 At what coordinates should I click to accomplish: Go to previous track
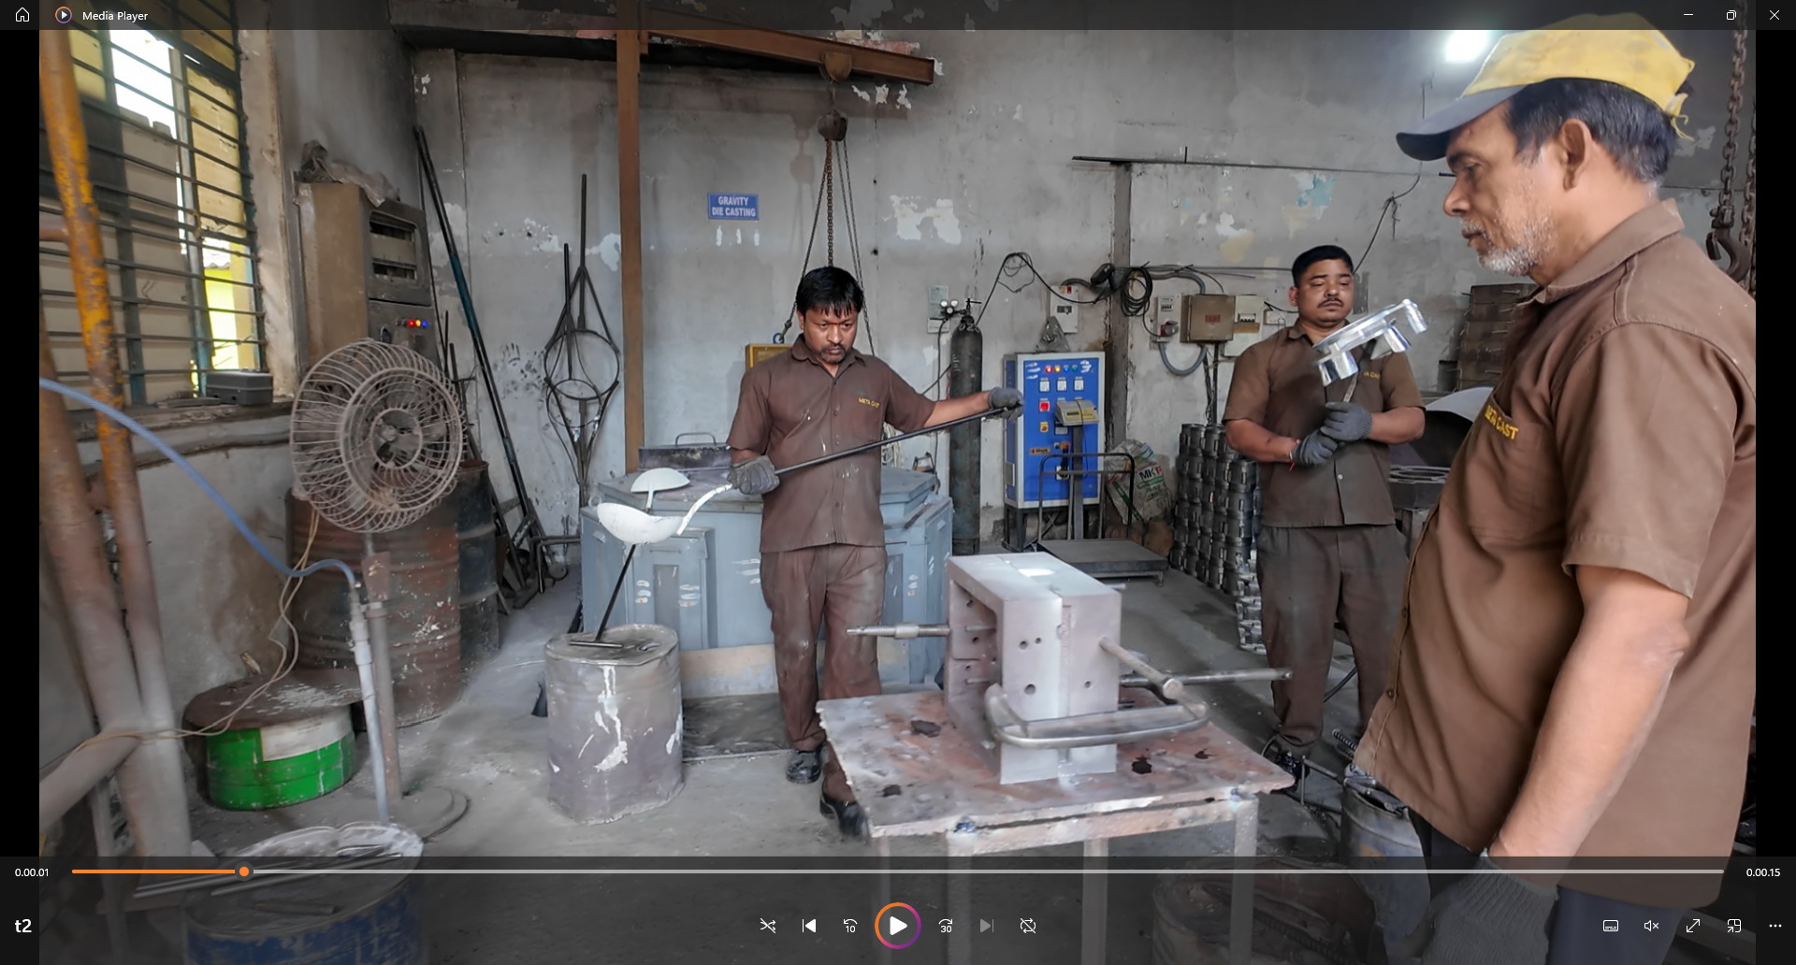[x=809, y=926]
